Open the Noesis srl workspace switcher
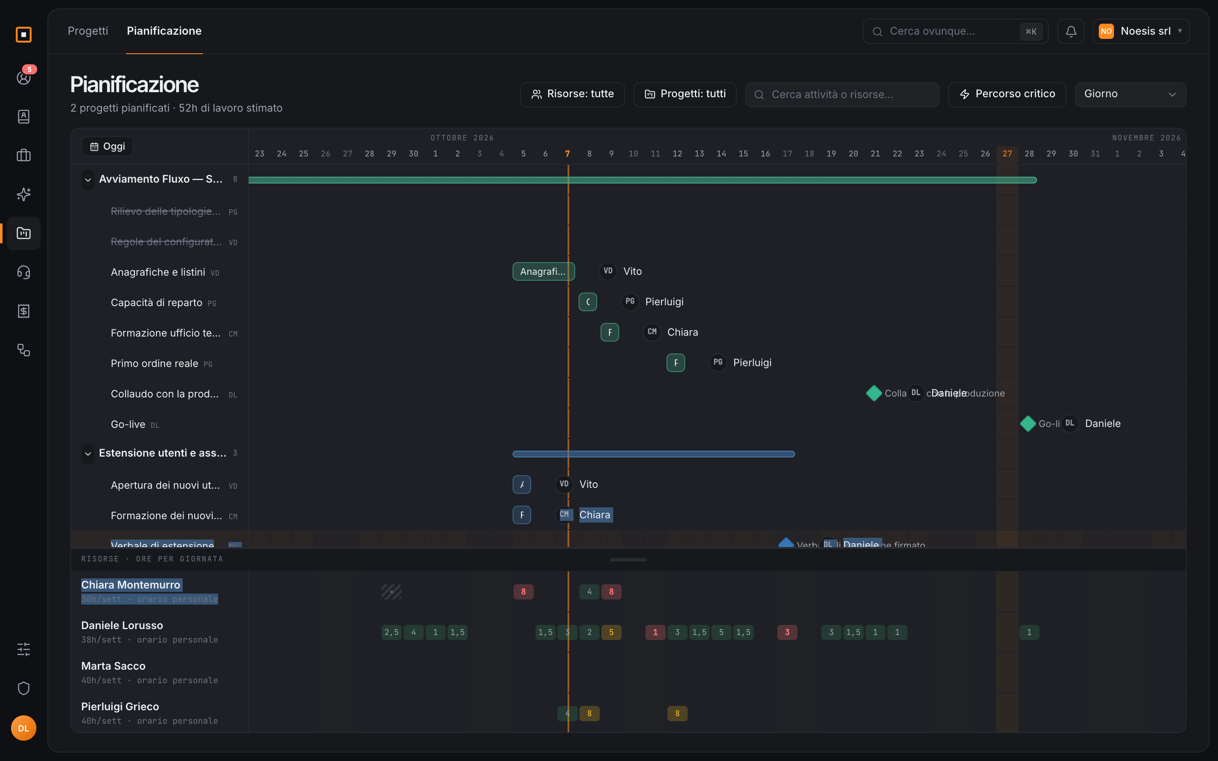 coord(1141,31)
